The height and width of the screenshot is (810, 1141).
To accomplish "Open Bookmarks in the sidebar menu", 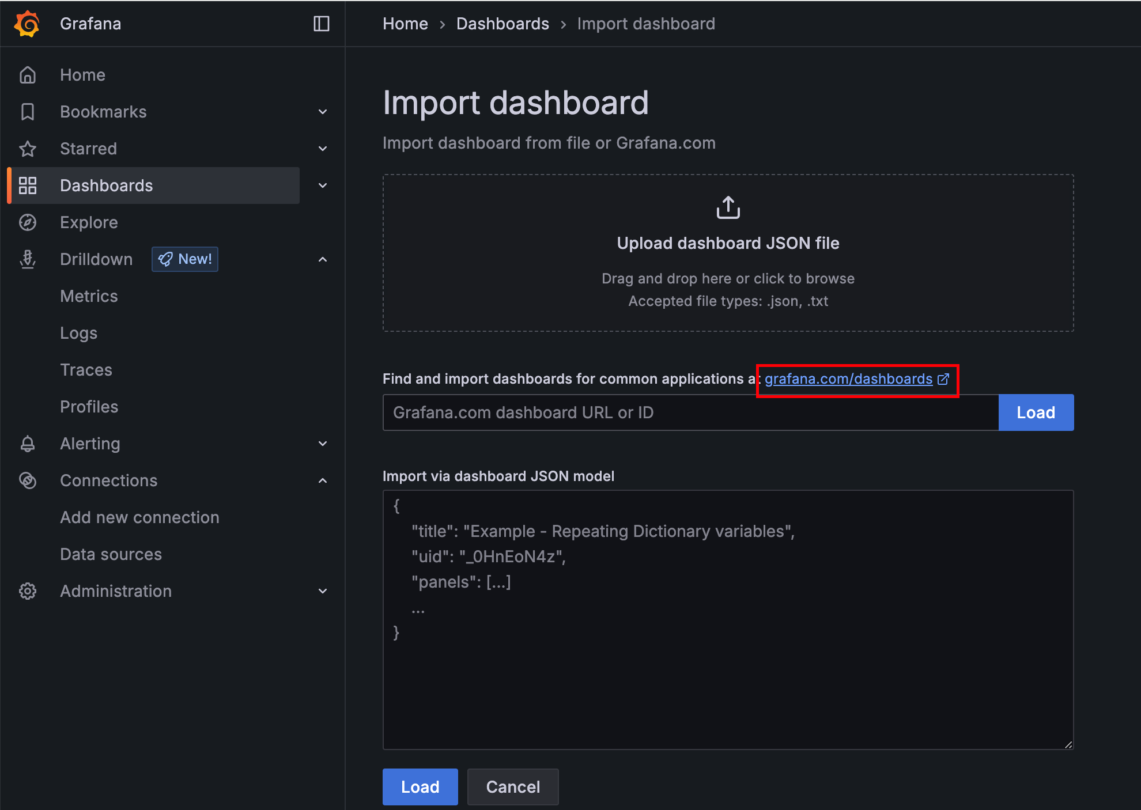I will (103, 112).
